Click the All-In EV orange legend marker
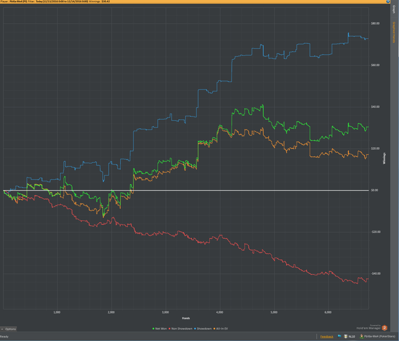This screenshot has width=399, height=341. [x=214, y=329]
